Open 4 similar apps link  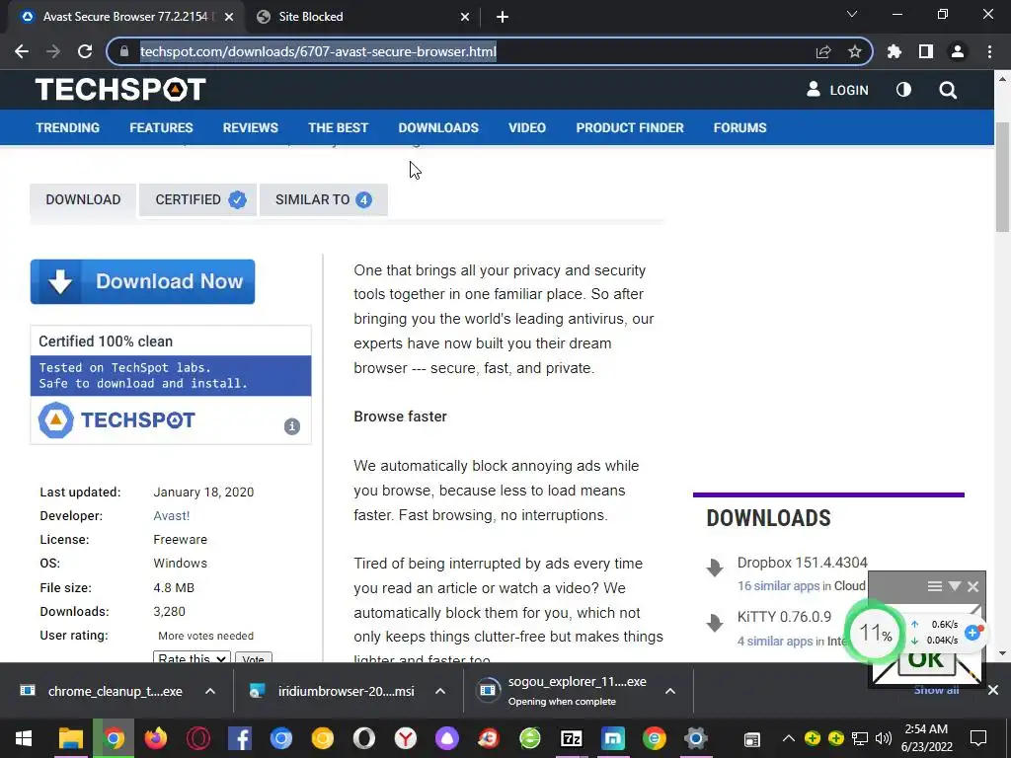pos(775,641)
